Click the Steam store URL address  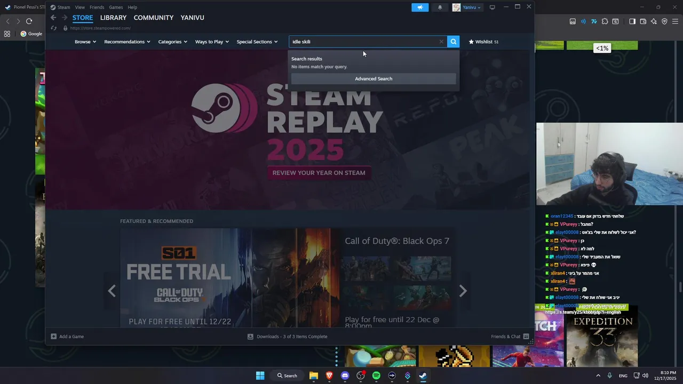click(x=100, y=28)
